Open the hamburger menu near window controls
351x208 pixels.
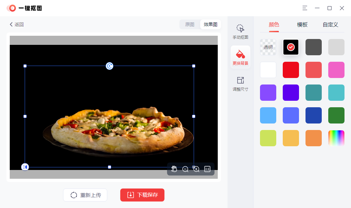click(x=305, y=8)
